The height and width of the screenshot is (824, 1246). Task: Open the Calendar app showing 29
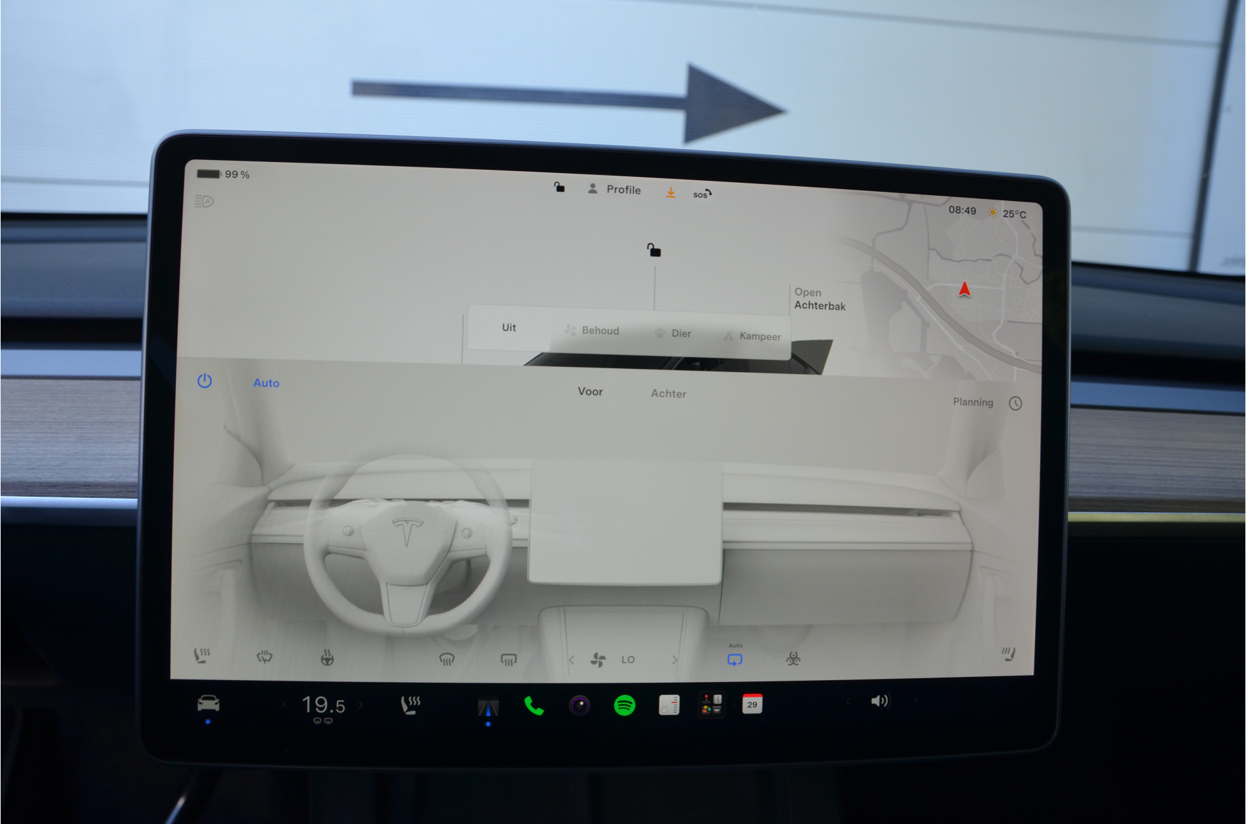click(752, 704)
